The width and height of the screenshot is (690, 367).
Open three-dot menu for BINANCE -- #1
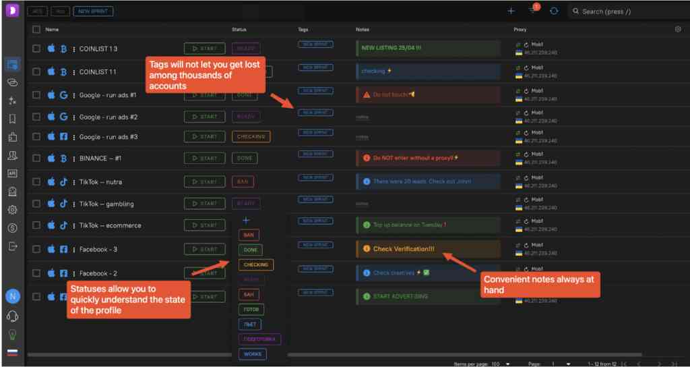(74, 159)
